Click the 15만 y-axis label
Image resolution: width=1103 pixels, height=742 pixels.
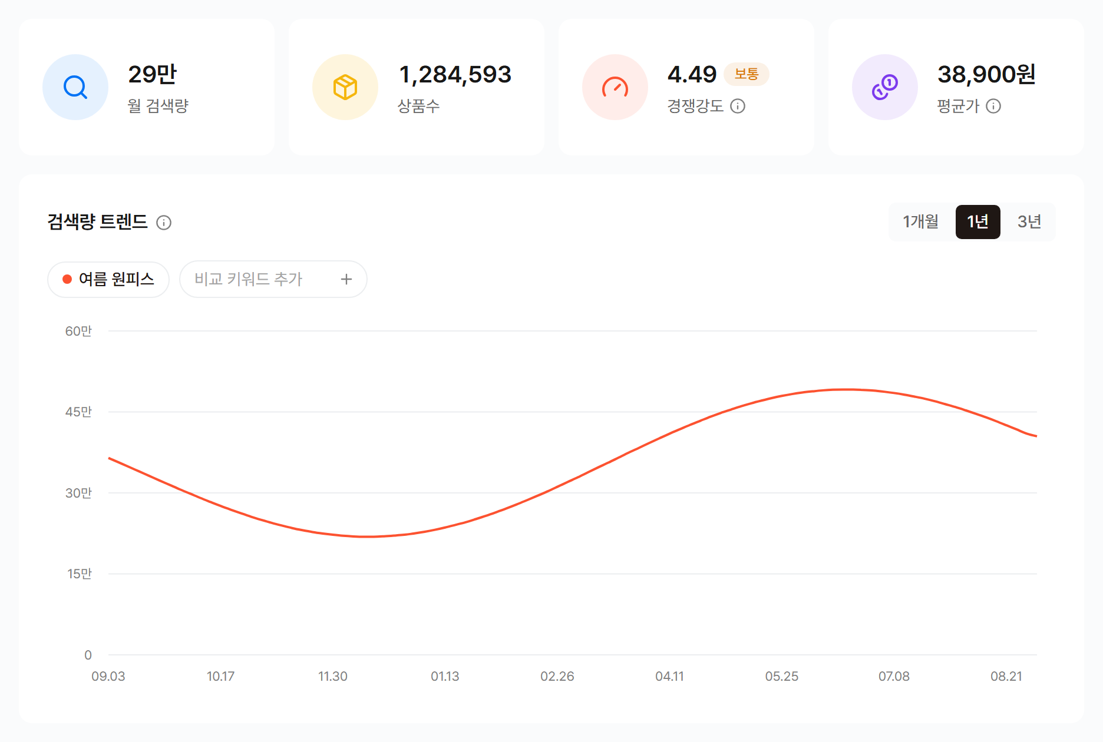click(79, 574)
